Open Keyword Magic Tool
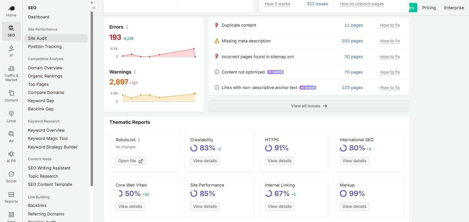The image size is (469, 222). [48, 138]
